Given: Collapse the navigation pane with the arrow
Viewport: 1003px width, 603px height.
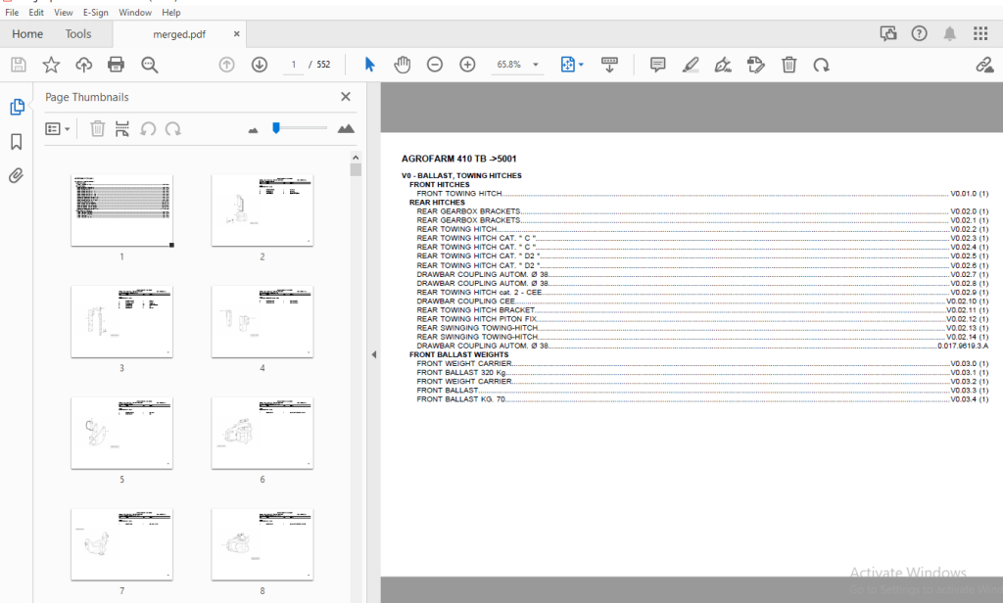Looking at the screenshot, I should point(373,354).
